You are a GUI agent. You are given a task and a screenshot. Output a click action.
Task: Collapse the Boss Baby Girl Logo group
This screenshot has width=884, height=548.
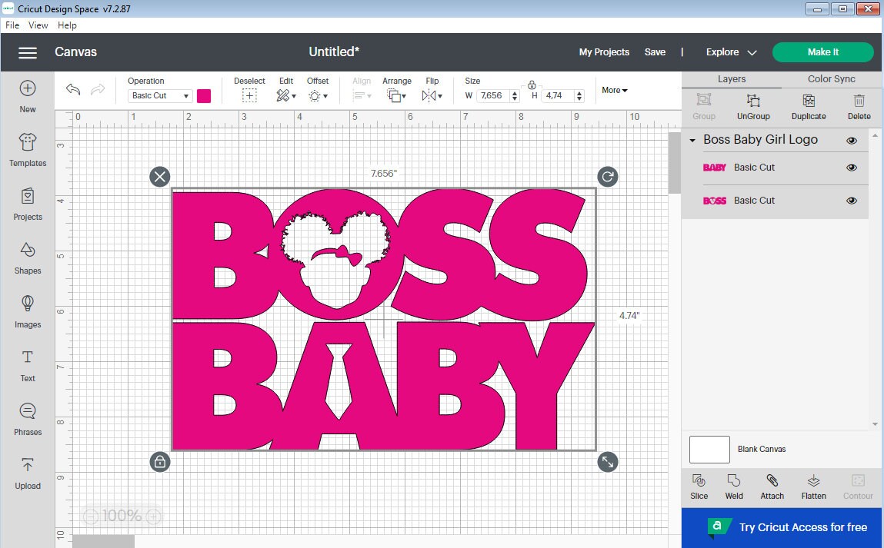pyautogui.click(x=691, y=140)
